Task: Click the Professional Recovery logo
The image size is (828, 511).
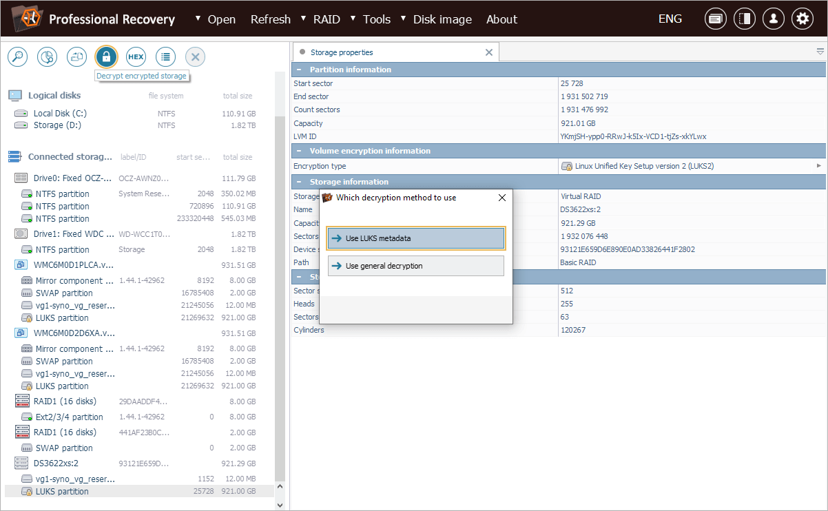Action: [27, 19]
